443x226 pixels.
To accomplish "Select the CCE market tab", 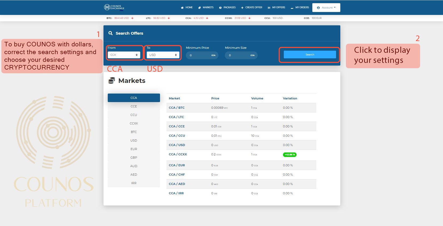I will (134, 106).
